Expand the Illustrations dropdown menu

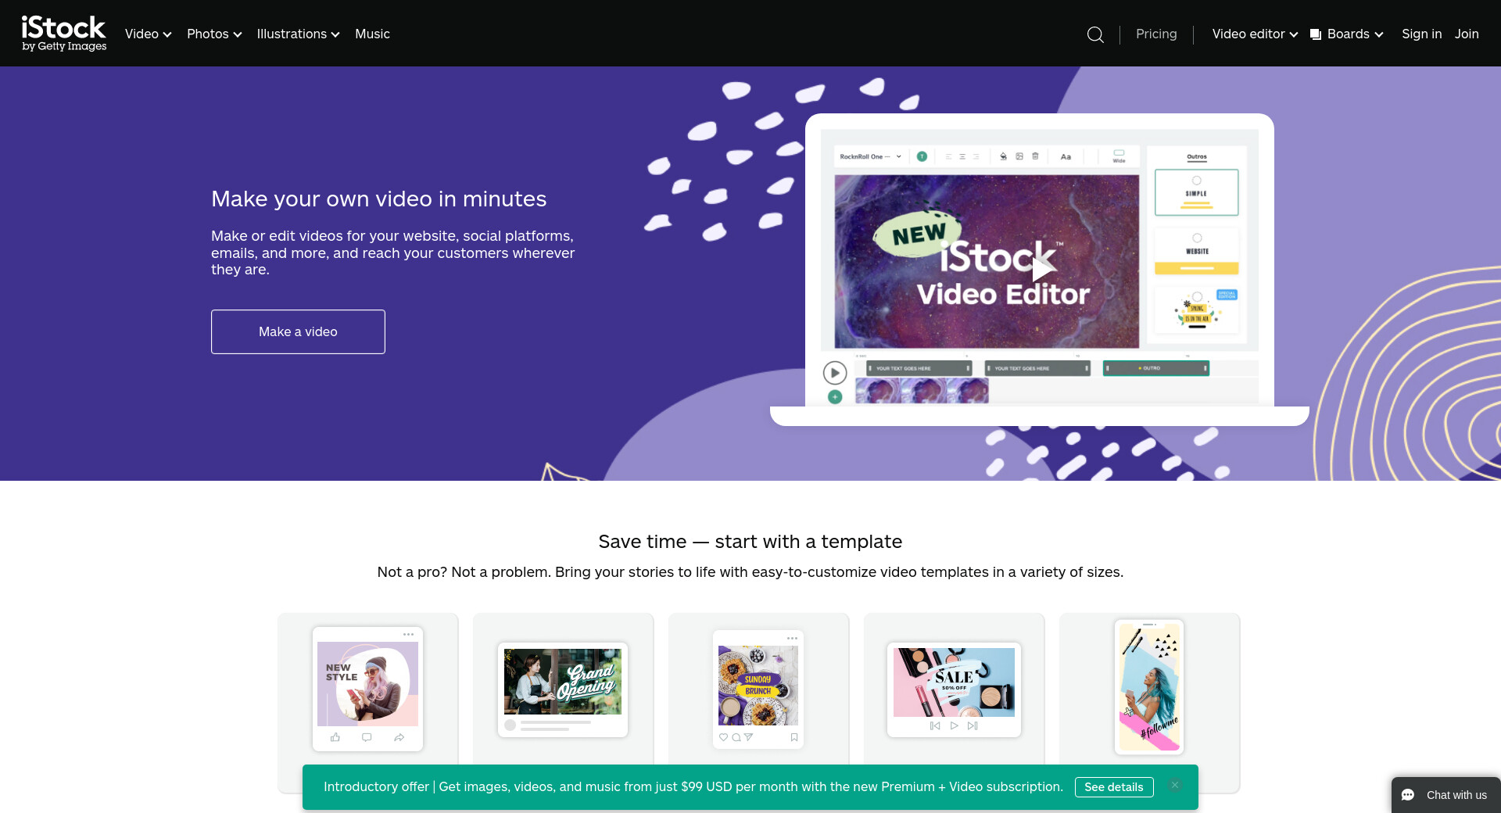(298, 34)
